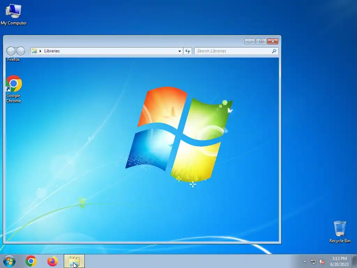Open the network status tray icon
The image size is (357, 268).
[313, 262]
